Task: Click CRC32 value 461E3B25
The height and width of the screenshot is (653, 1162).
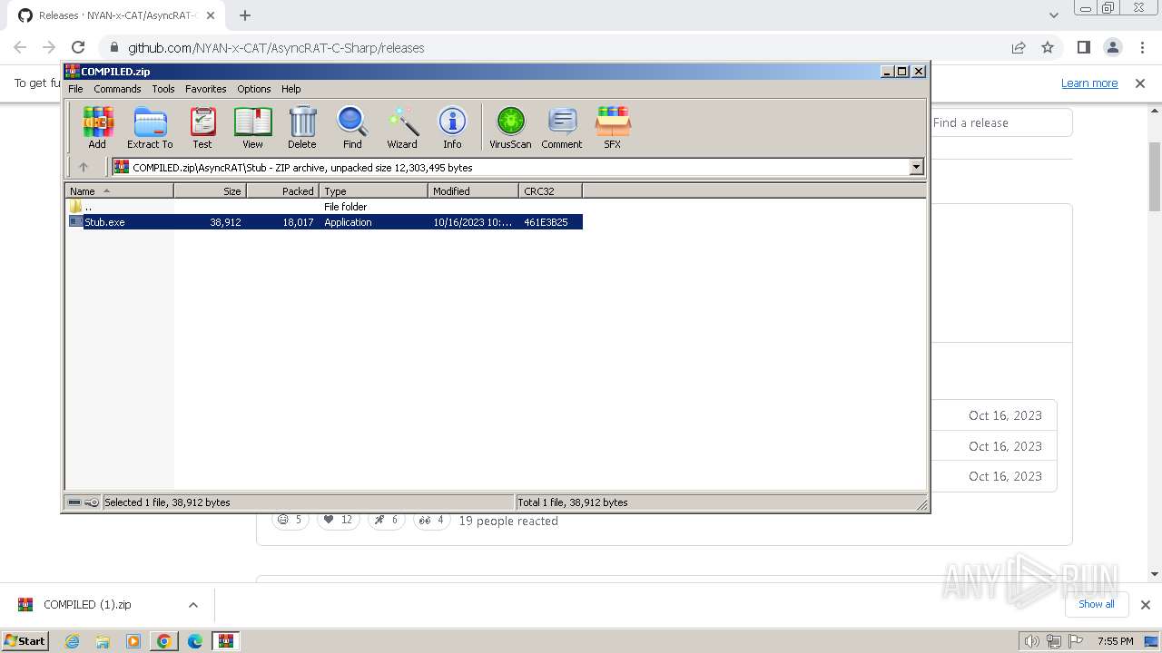Action: point(546,222)
